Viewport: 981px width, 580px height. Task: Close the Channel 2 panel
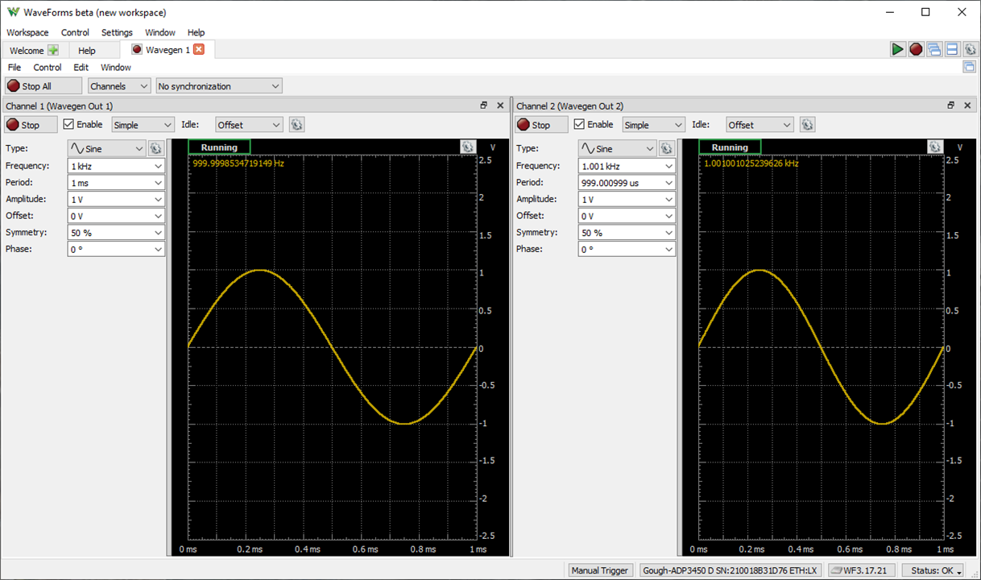[x=967, y=106]
